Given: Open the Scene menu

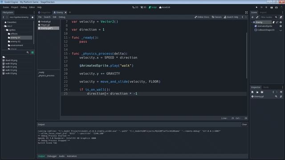Looking at the screenshot, I should coord(6,7).
